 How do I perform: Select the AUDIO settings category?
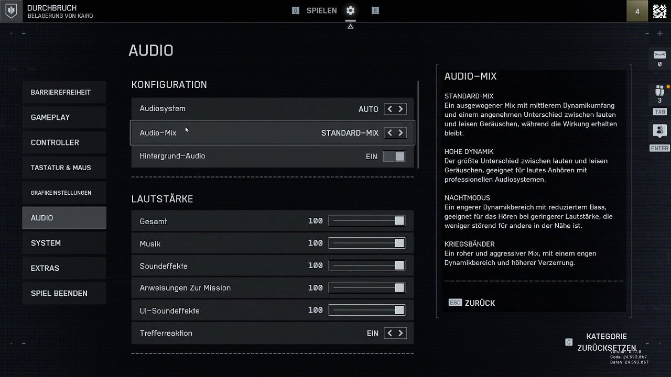coord(64,218)
